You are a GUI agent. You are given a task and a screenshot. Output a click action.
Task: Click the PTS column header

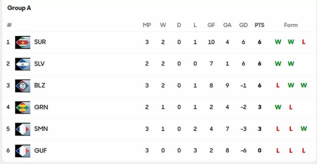point(259,25)
